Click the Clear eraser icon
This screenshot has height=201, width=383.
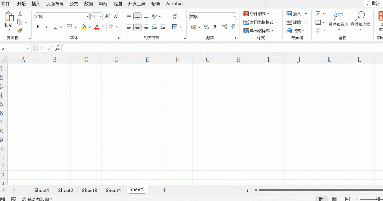click(318, 31)
